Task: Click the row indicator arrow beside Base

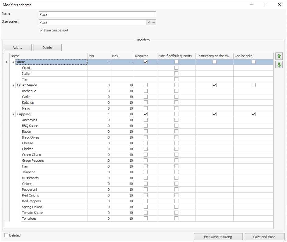Action: [7, 62]
